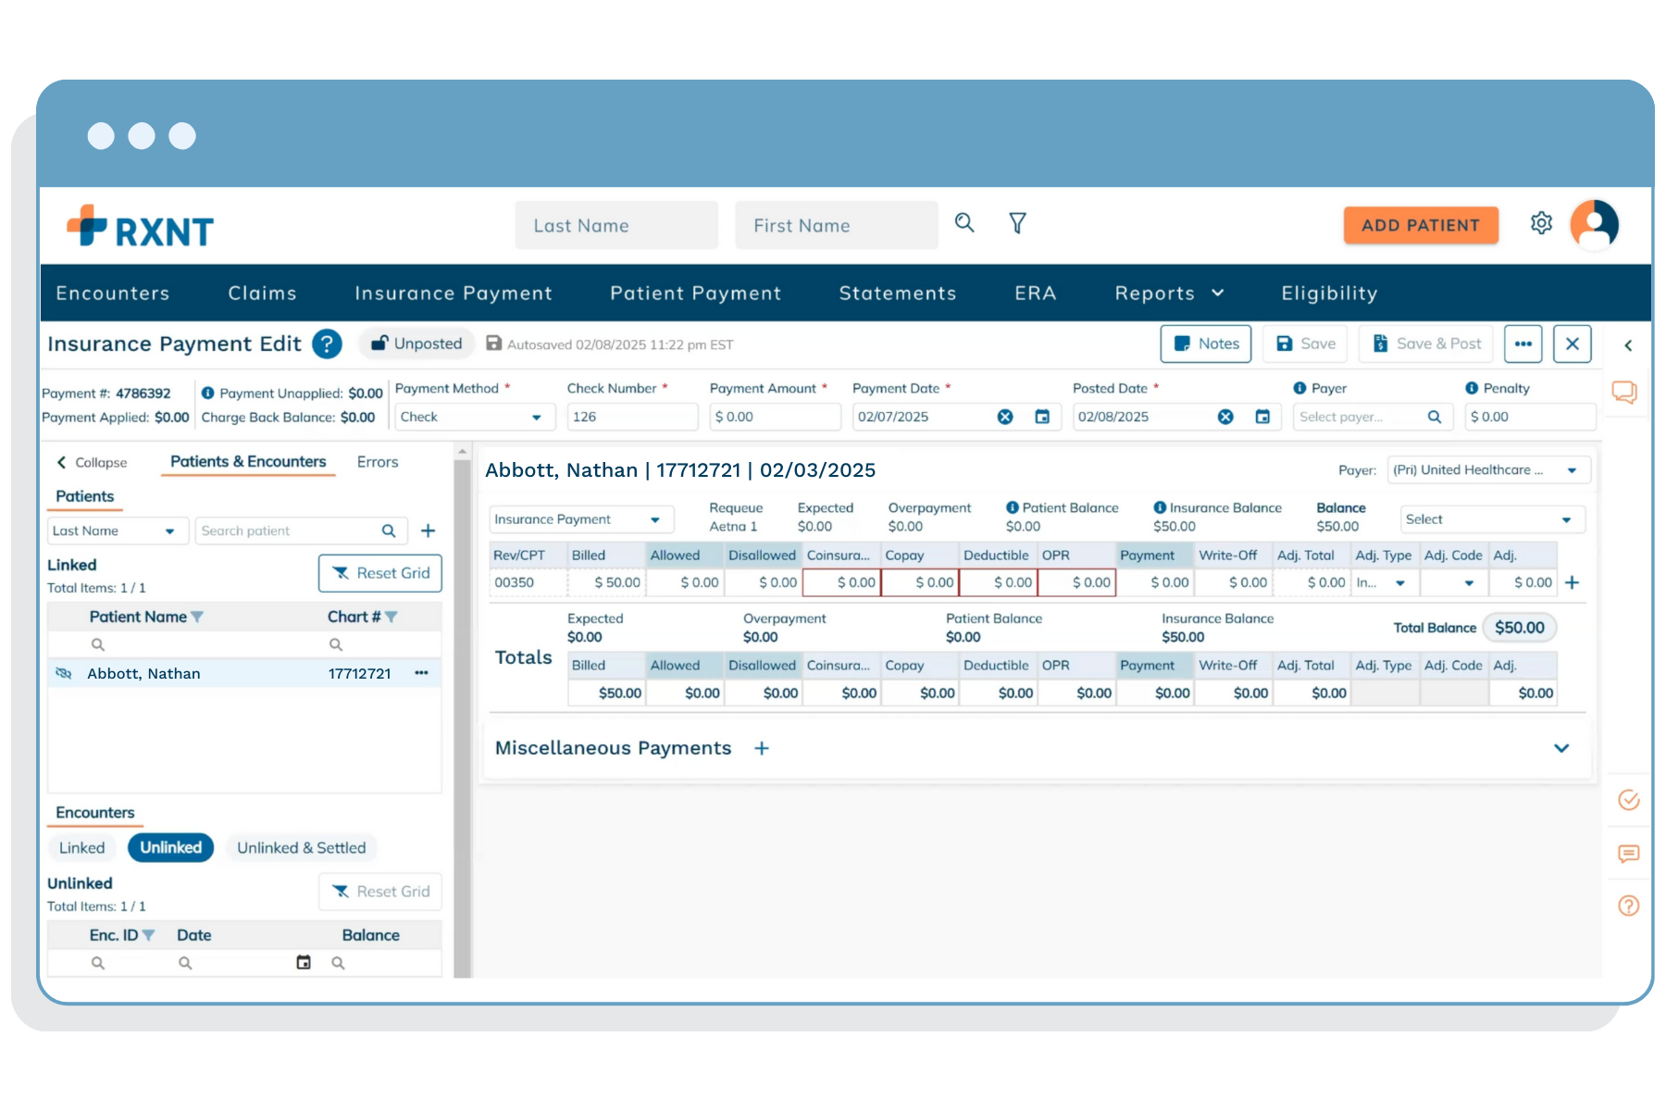Reset Grid for Linked patients
This screenshot has width=1666, height=1111.
pyautogui.click(x=380, y=573)
